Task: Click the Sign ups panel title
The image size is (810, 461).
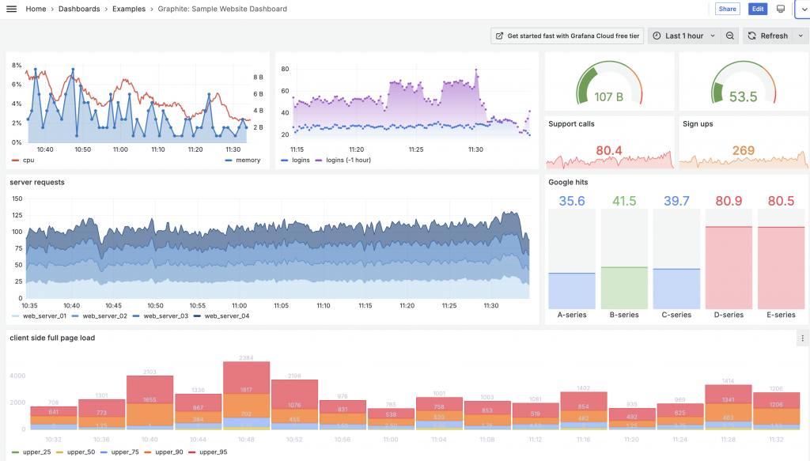Action: [x=698, y=124]
